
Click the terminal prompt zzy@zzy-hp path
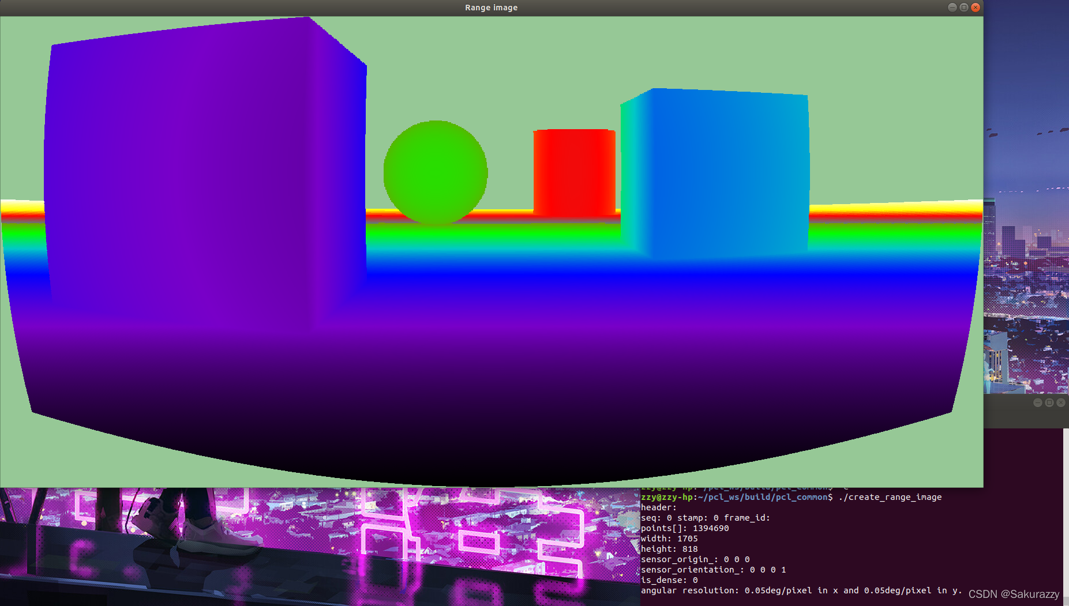[x=737, y=497]
